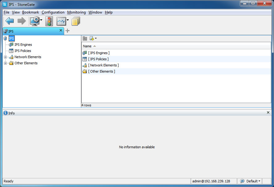Click the icon of [ Network Elements ] row
This screenshot has width=274, height=187.
[85, 65]
